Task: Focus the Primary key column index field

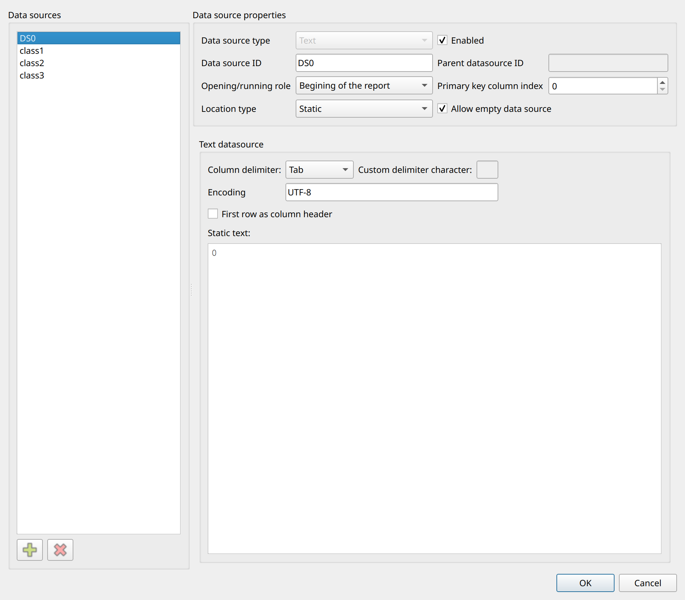Action: point(603,86)
